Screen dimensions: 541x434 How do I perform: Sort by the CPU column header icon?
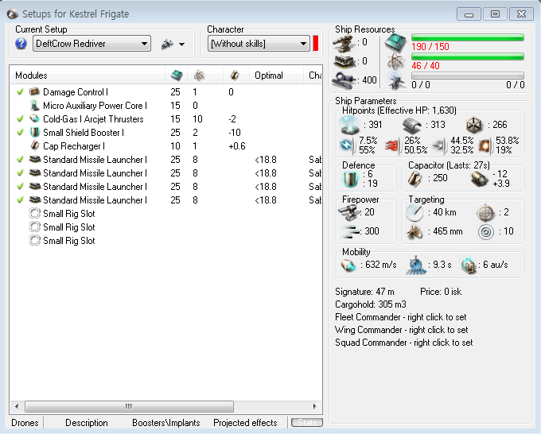(177, 76)
